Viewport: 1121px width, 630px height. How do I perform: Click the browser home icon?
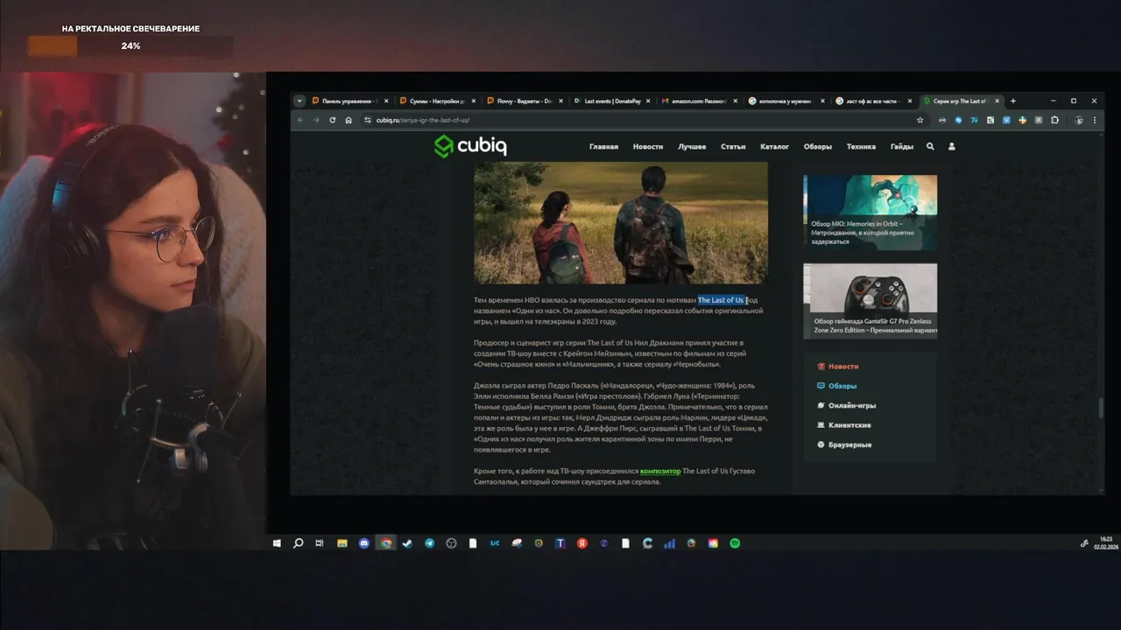349,120
